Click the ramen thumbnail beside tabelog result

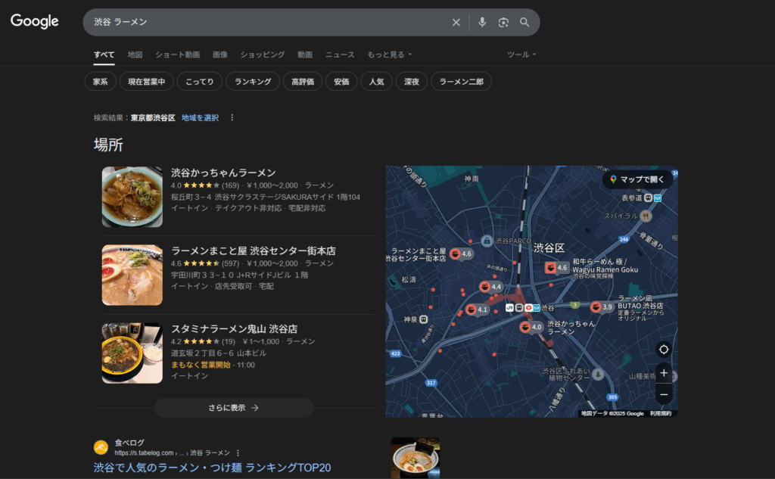coord(416,458)
